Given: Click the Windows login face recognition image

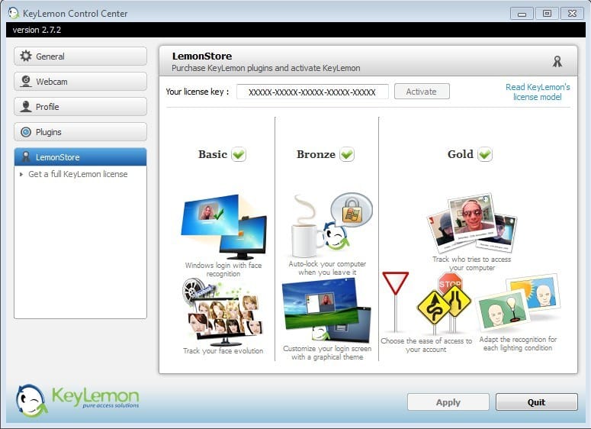Looking at the screenshot, I should (x=223, y=227).
